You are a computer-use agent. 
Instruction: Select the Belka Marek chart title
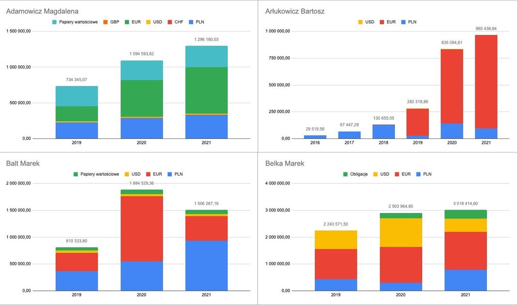click(x=285, y=164)
